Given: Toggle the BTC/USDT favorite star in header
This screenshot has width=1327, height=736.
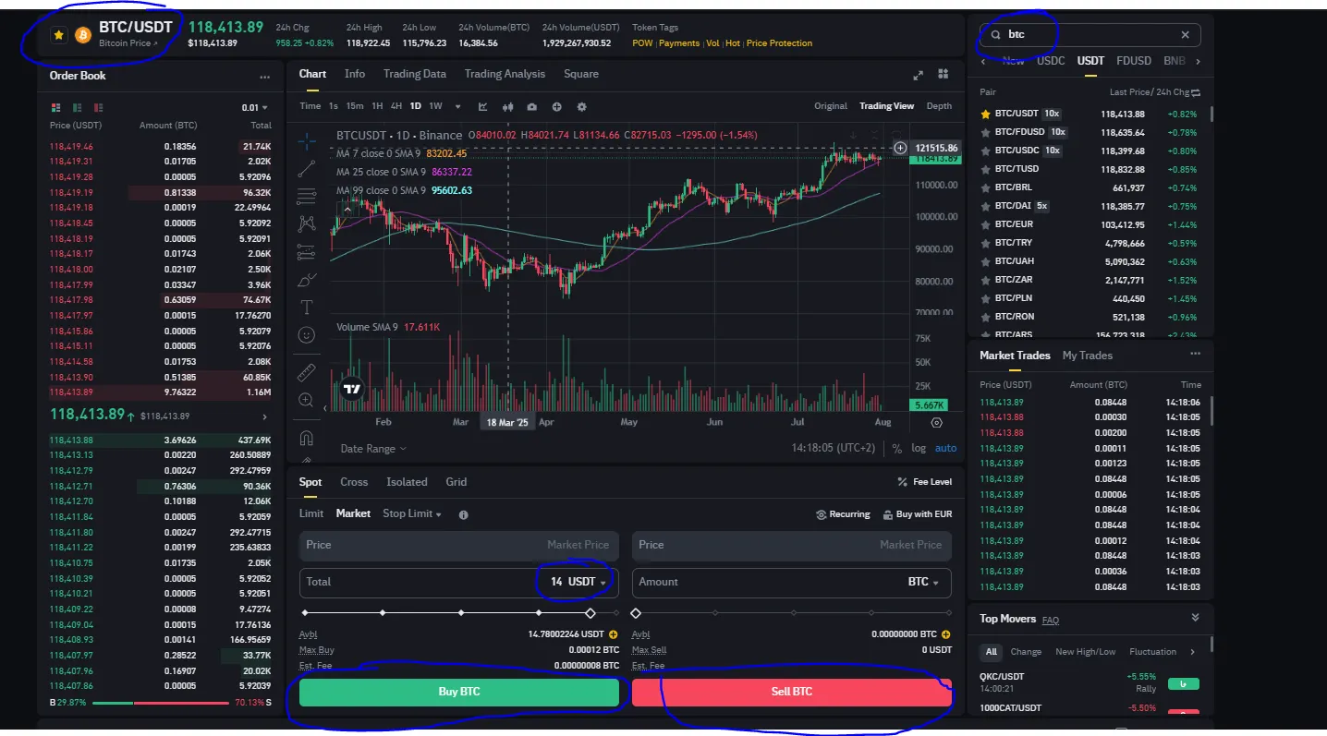Looking at the screenshot, I should coord(59,35).
